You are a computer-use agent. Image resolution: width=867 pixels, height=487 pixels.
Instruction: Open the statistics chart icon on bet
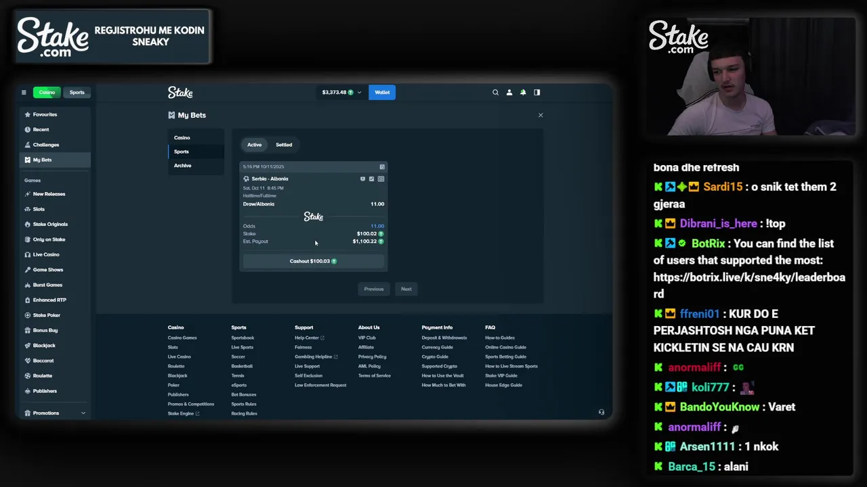pyautogui.click(x=371, y=179)
